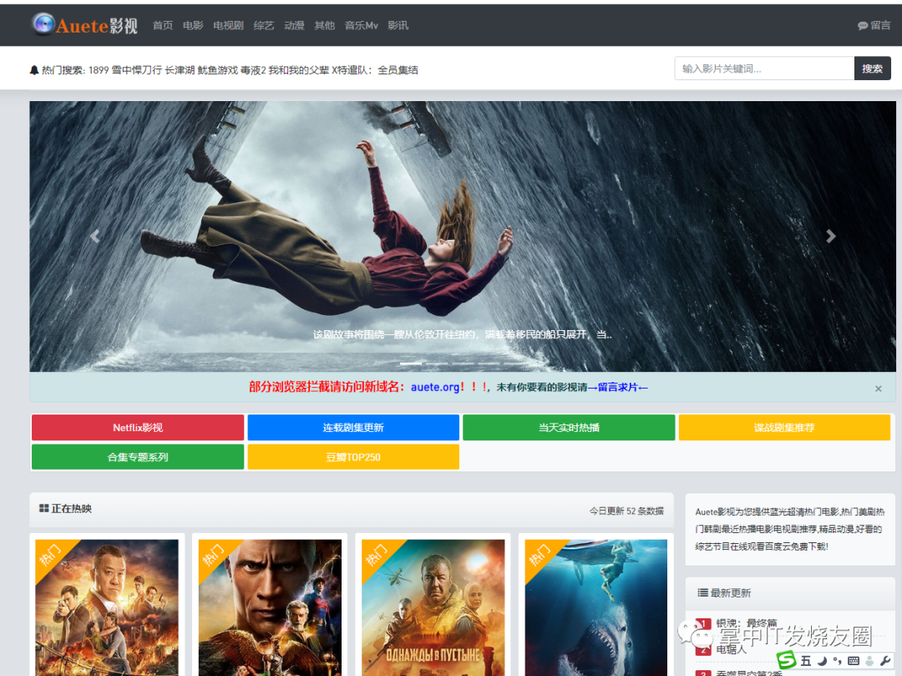Open the 音乐Mv nav item

tap(361, 25)
